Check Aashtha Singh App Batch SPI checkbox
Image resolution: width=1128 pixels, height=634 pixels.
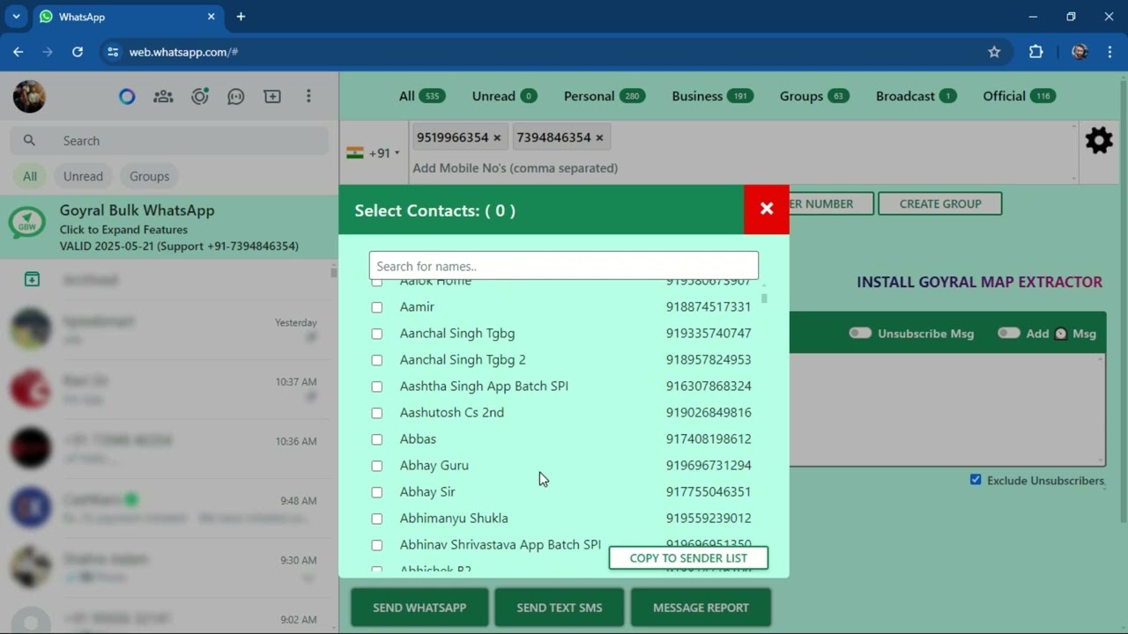377,387
